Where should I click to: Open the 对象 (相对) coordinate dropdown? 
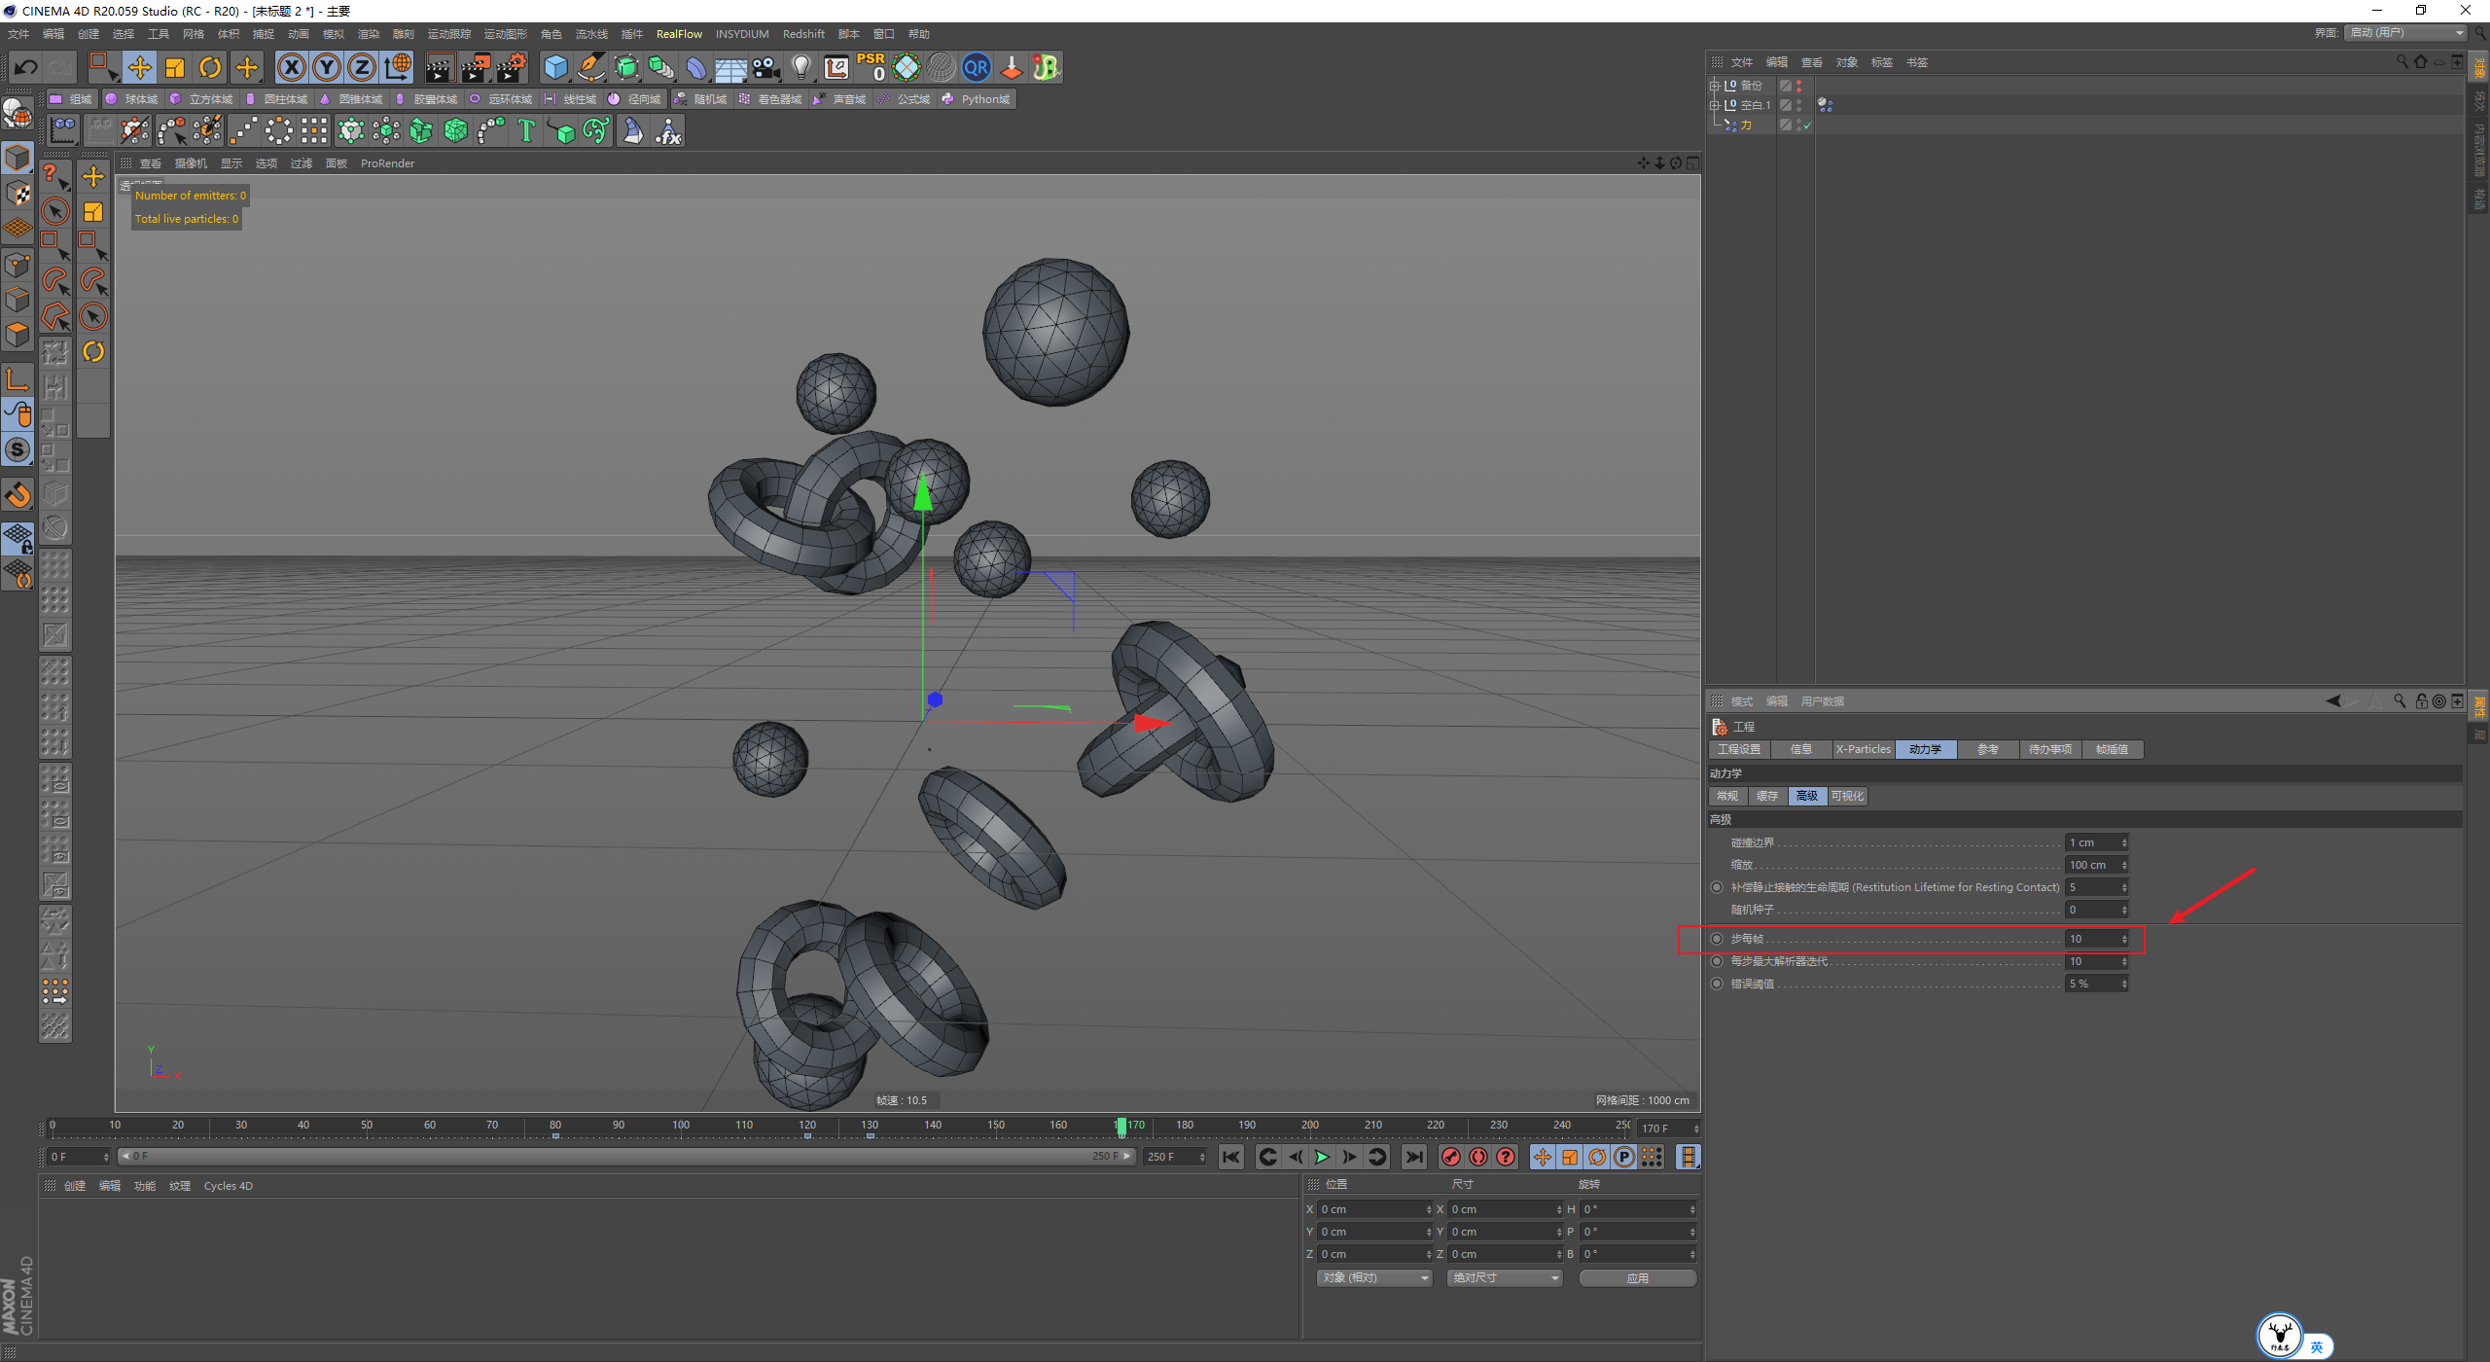point(1374,1277)
